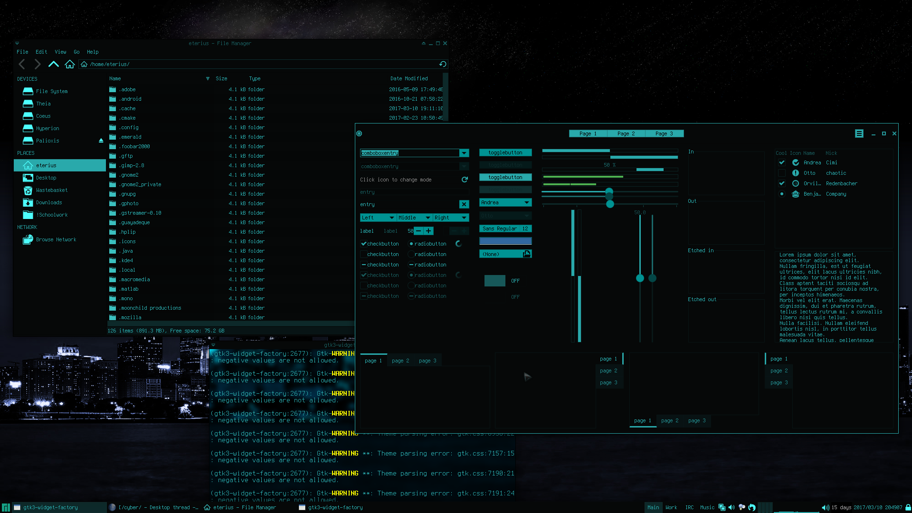Open the View menu in File Manager

60,52
